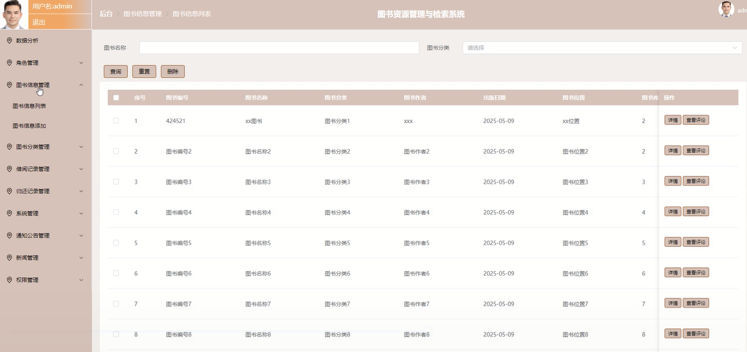Check the row with 图书编号 424521
The height and width of the screenshot is (352, 747).
tap(116, 121)
